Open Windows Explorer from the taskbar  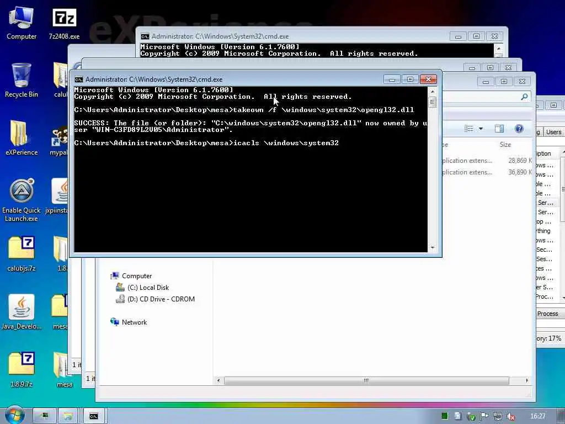pyautogui.click(x=68, y=416)
